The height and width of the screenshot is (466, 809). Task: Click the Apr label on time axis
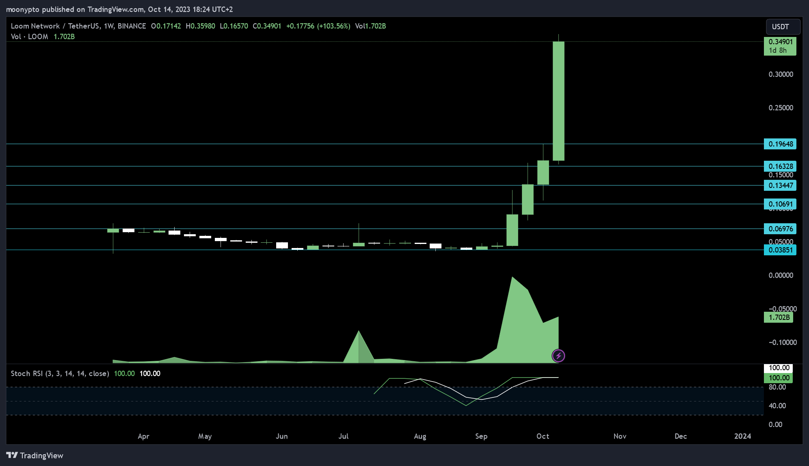coord(143,436)
